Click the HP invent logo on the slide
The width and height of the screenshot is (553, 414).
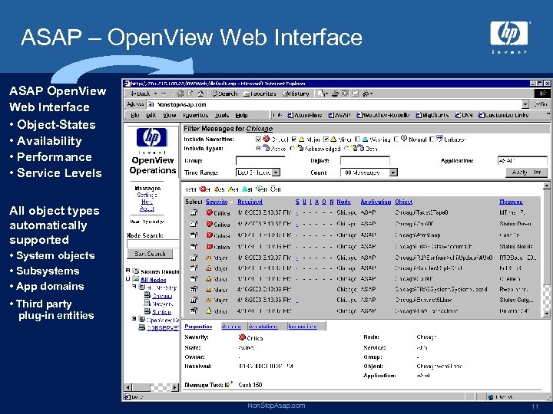pos(510,37)
